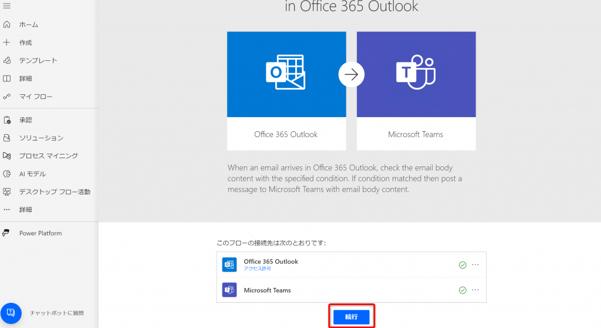Click the 続行 continue button
Screen dimensions: 601x328
[352, 316]
